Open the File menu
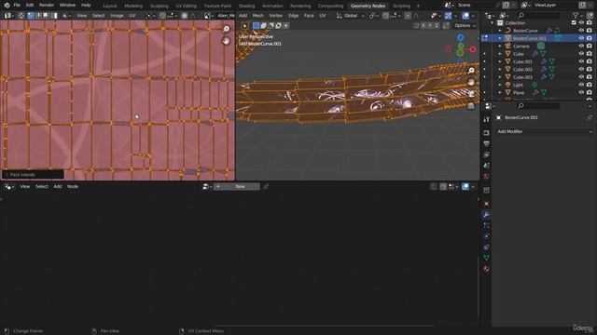The width and height of the screenshot is (597, 335). pyautogui.click(x=17, y=6)
